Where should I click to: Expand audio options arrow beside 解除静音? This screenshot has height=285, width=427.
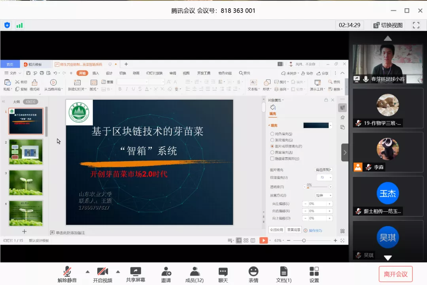[87, 272]
